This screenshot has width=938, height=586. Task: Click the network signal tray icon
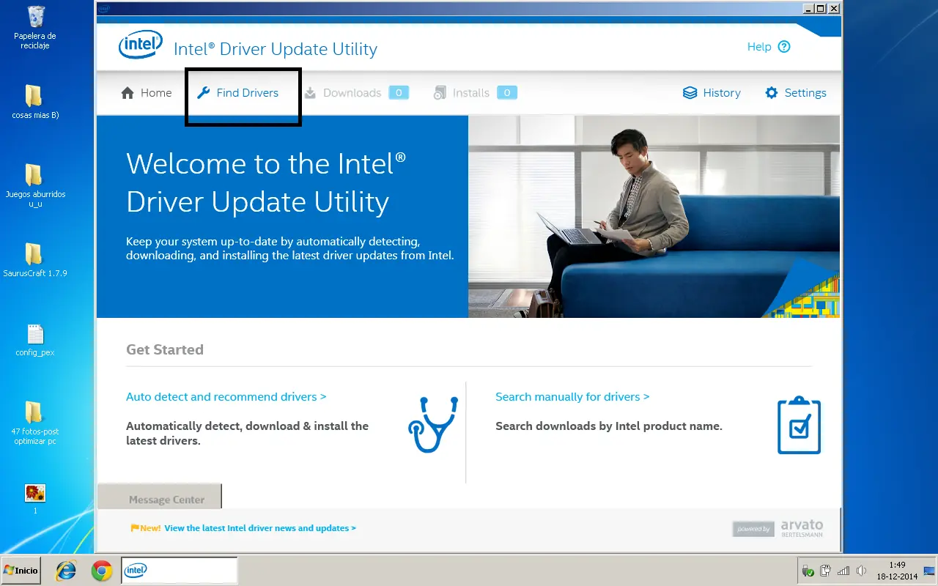coord(843,571)
